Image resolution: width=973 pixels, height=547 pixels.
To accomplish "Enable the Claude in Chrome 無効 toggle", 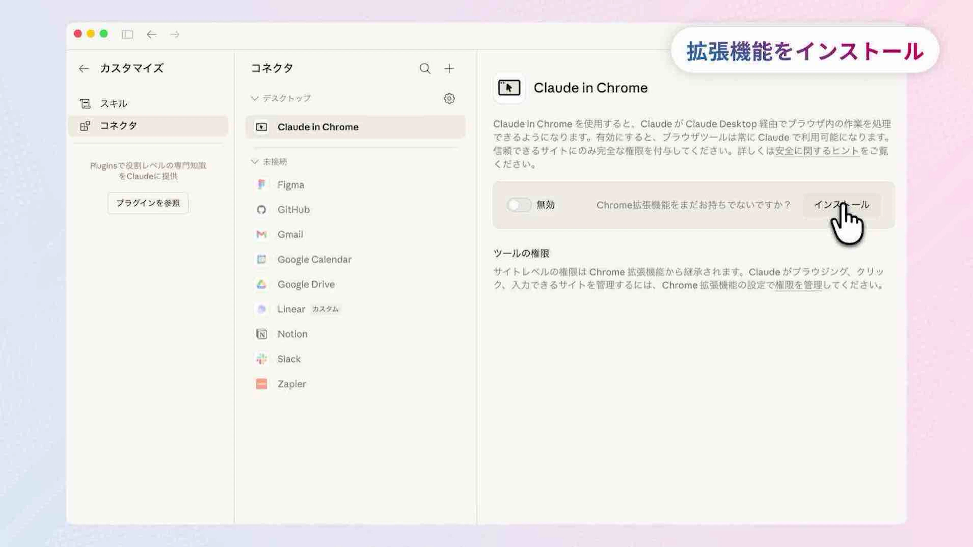I will pyautogui.click(x=519, y=205).
